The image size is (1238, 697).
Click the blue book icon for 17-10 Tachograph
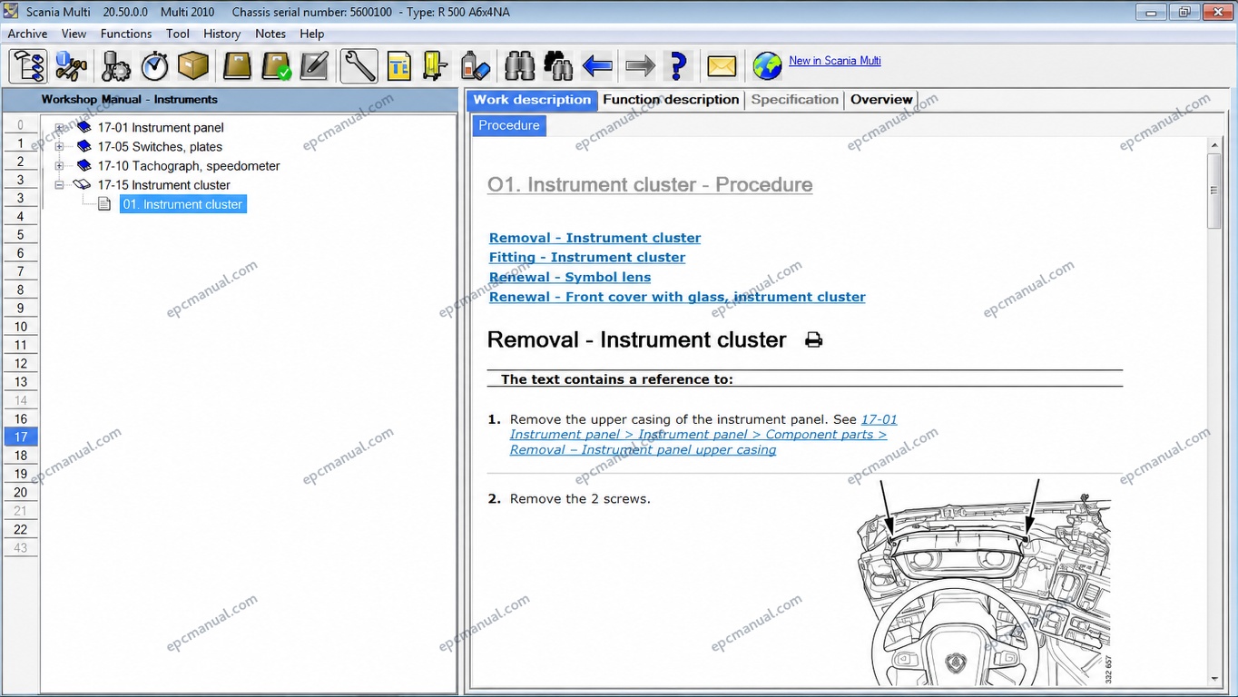click(x=84, y=166)
